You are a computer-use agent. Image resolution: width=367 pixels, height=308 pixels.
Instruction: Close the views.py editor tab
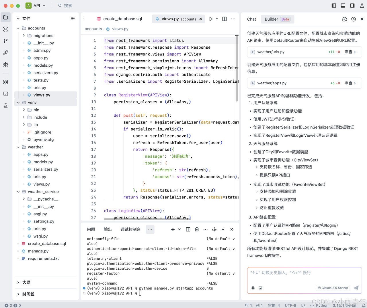pyautogui.click(x=201, y=19)
